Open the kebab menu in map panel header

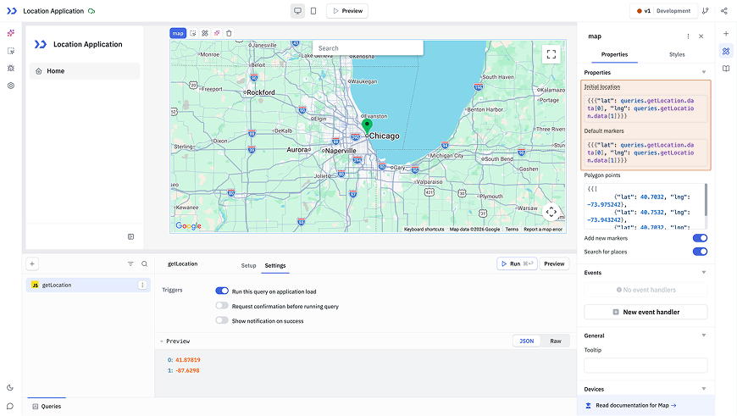[688, 36]
